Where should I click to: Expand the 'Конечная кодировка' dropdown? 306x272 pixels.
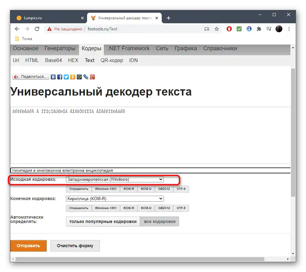[x=115, y=199]
